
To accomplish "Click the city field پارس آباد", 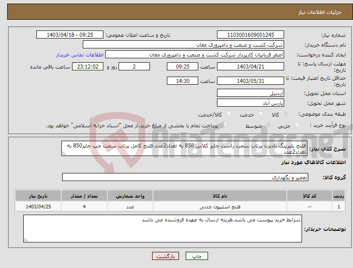I will [x=251, y=103].
